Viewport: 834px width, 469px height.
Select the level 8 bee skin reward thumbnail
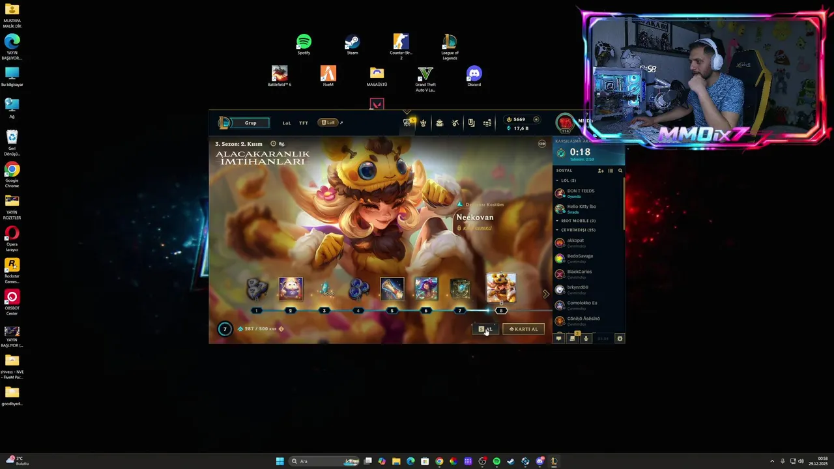tap(501, 289)
